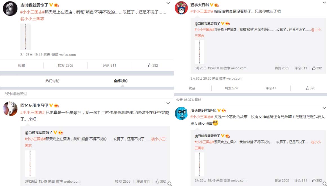Expand options menu for 所长别开枪是我 post
Screen dimensions: 327x186
tap(324, 108)
